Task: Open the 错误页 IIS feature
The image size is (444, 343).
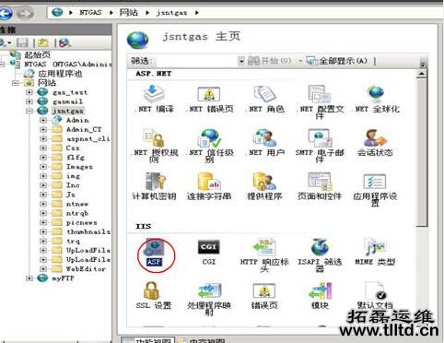Action: (264, 295)
